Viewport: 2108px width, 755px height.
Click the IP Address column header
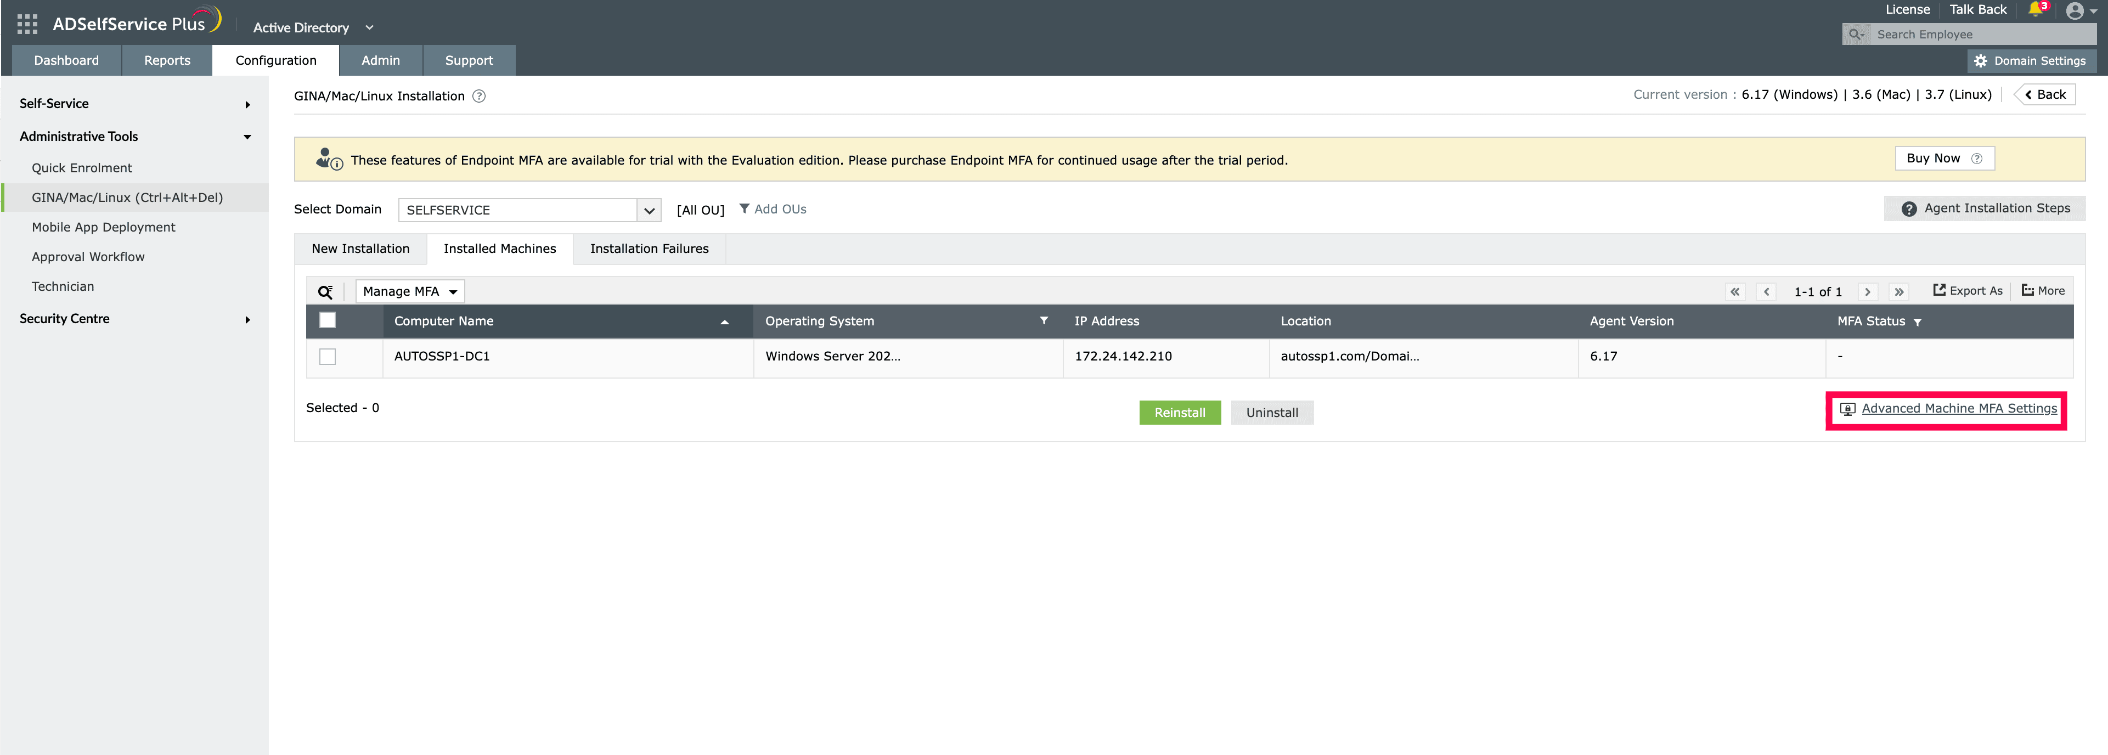(x=1165, y=322)
